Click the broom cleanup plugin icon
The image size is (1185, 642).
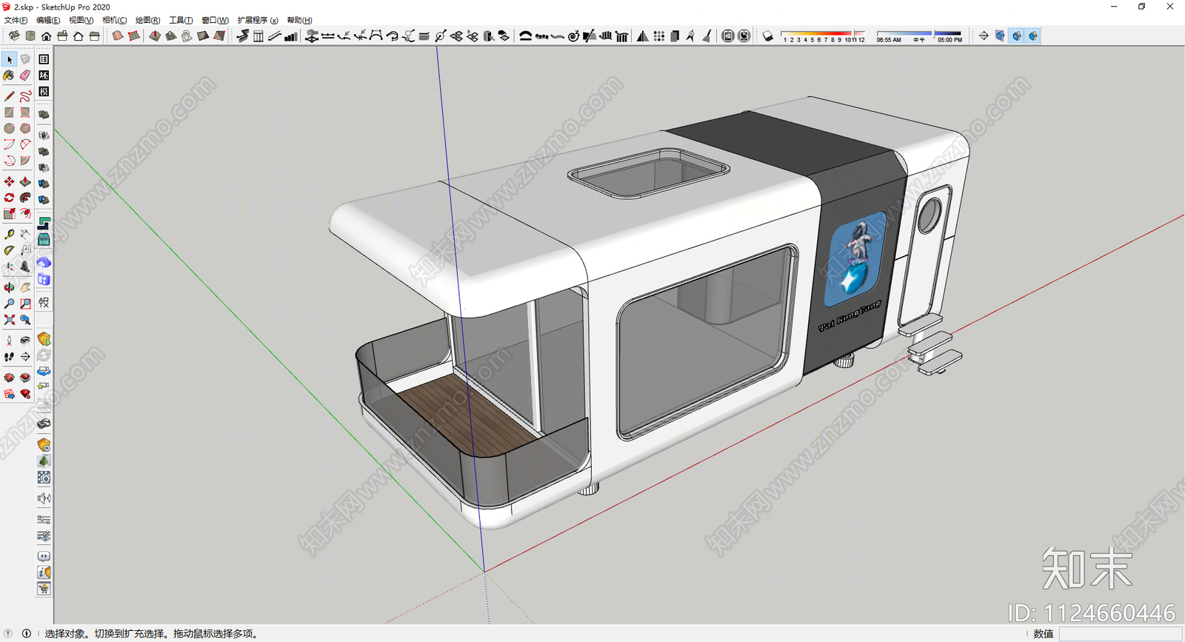[x=707, y=36]
